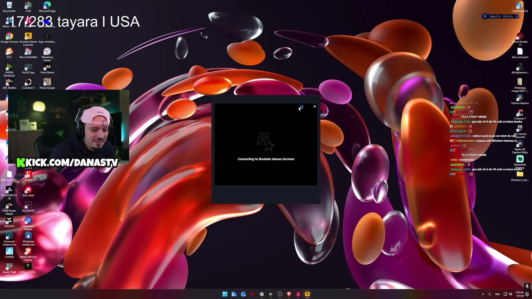
Task: Switch the FRA keyboard language
Action: (498, 294)
